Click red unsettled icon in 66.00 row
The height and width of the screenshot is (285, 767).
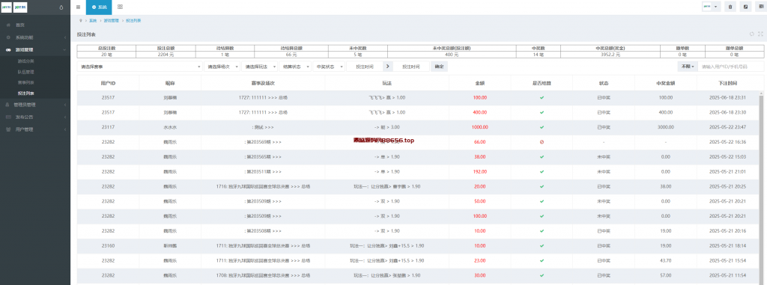click(x=542, y=142)
